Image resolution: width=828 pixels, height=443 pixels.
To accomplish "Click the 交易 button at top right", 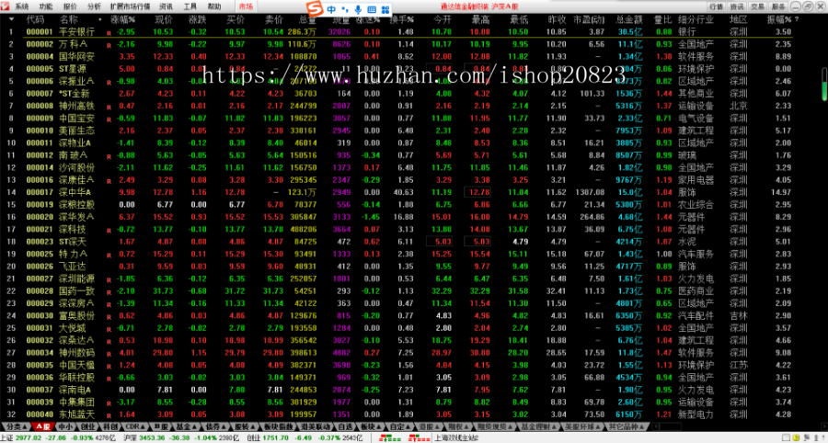I will (757, 6).
